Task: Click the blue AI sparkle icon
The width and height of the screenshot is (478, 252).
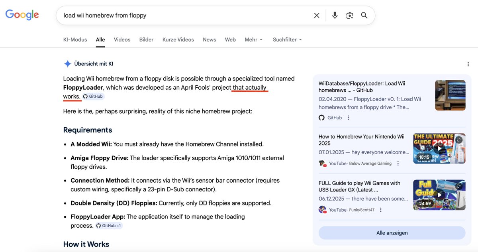Action: (x=68, y=64)
